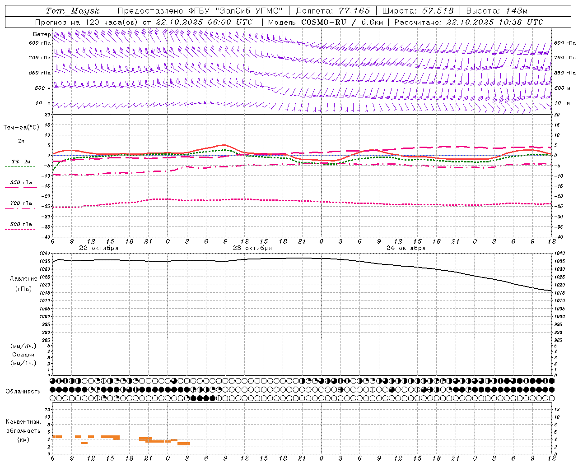Screen dimensions: 578x462
Task: Click the Конвективн. convective label
Action: 23,422
